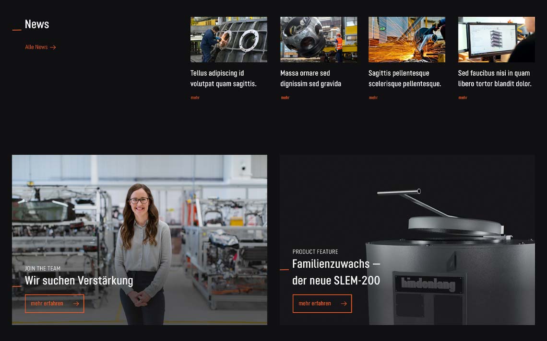Open thumbnail of worker at machined housing
Screen dimensions: 547x341
(229, 39)
